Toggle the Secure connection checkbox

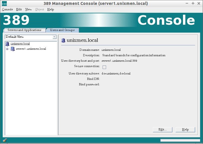(x=104, y=67)
